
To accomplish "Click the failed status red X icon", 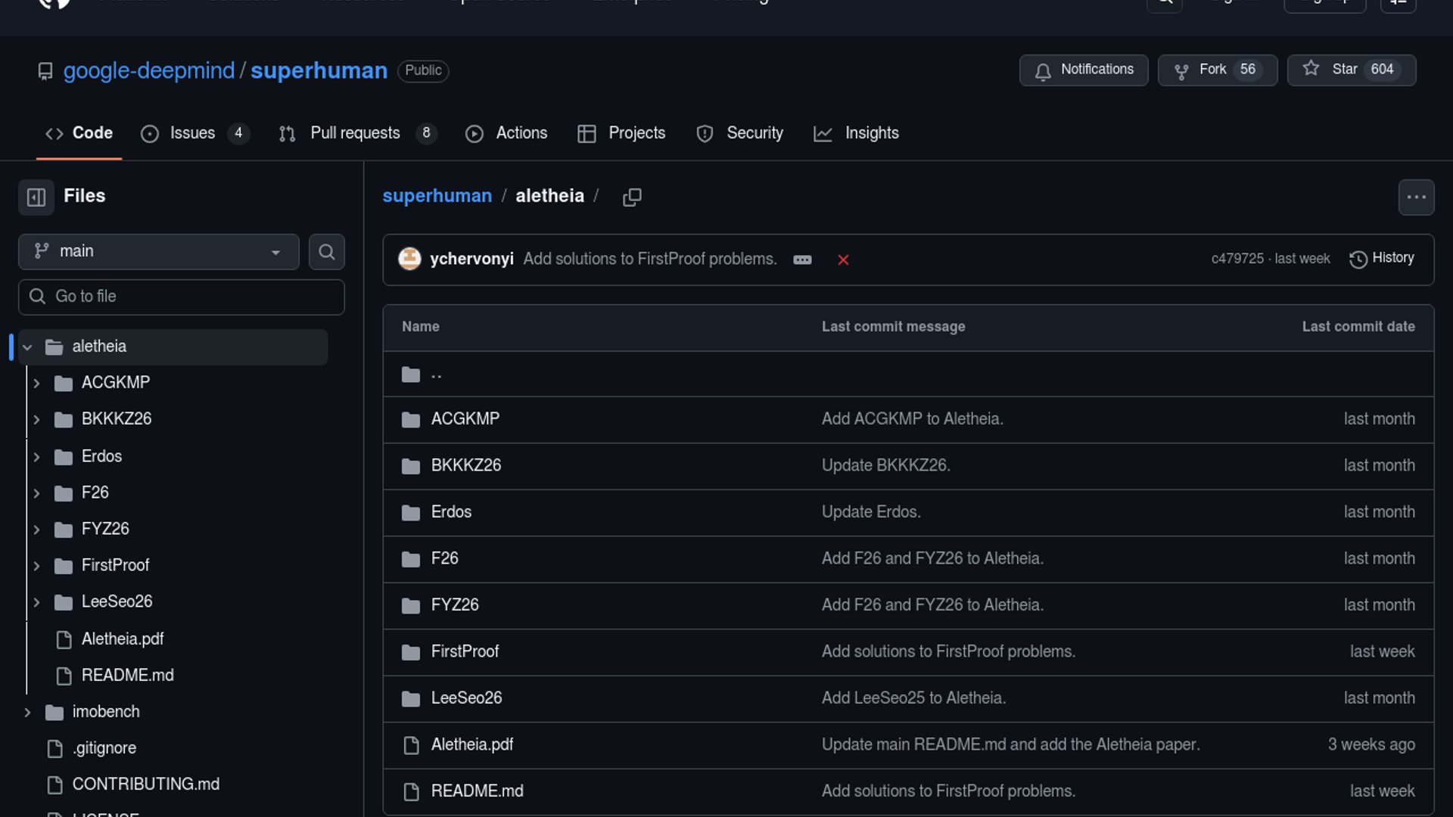I will point(843,260).
